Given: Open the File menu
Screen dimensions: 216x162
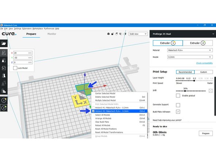Looking at the screenshot, I should [2, 29].
